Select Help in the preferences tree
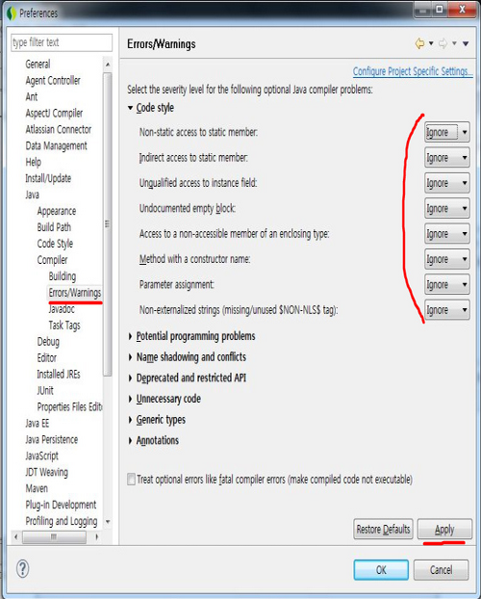This screenshot has width=481, height=599. (x=34, y=162)
